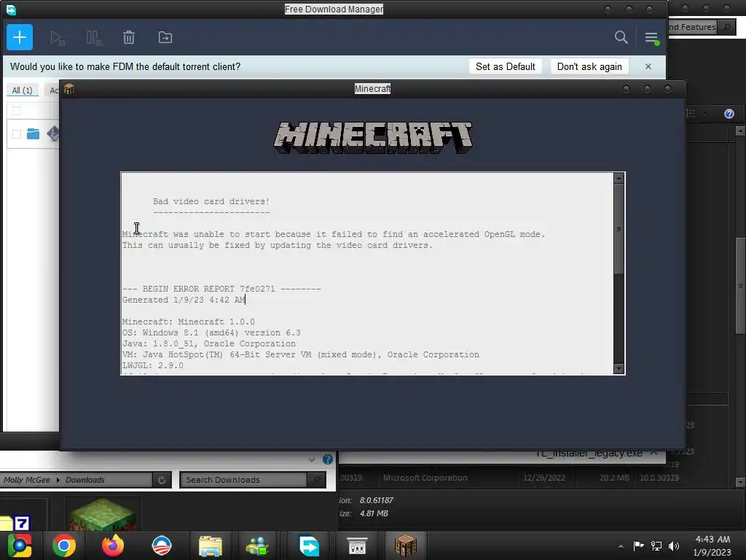Click the Start all downloads toolbar icon

point(58,38)
